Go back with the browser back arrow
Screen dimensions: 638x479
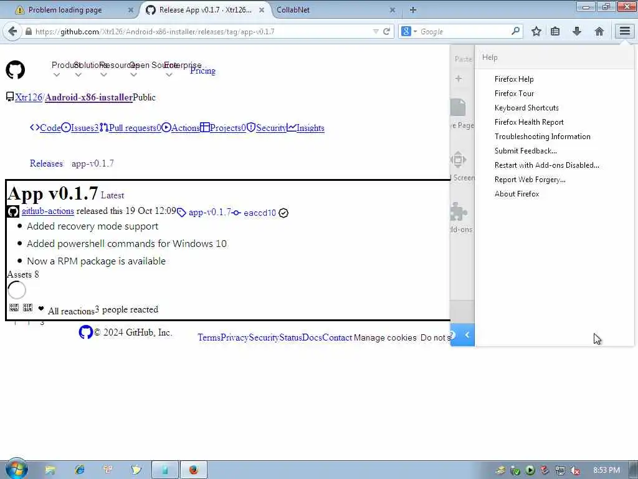click(x=12, y=31)
